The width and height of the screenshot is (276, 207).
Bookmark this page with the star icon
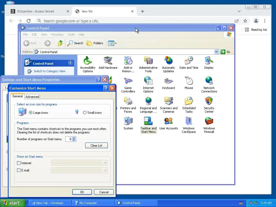(245, 21)
